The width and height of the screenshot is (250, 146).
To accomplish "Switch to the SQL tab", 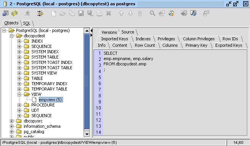I will [26, 23].
